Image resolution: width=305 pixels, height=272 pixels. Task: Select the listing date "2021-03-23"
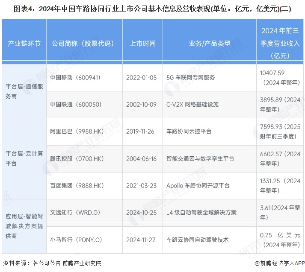[142, 186]
